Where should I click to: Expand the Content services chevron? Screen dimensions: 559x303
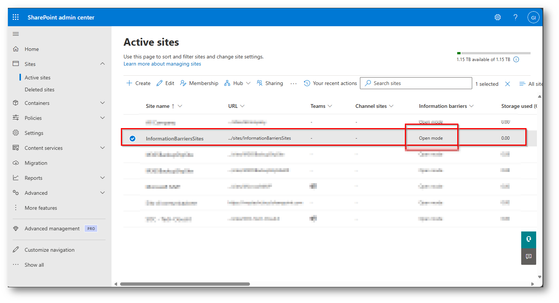103,148
